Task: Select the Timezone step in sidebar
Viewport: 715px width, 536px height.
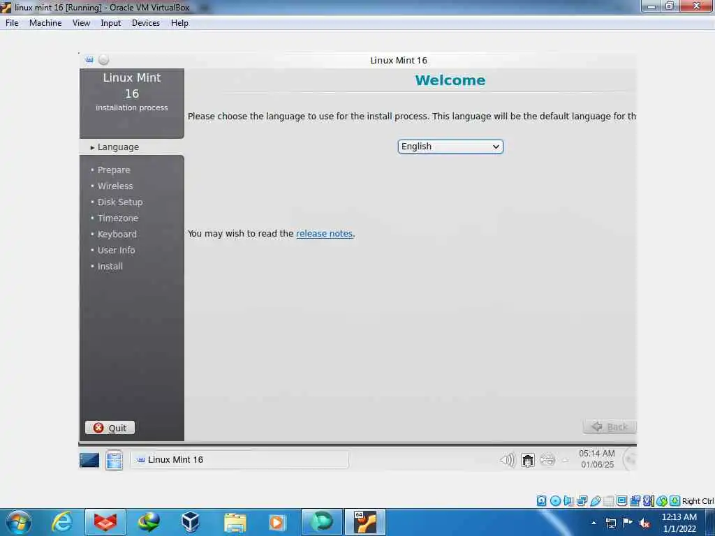Action: 117,218
